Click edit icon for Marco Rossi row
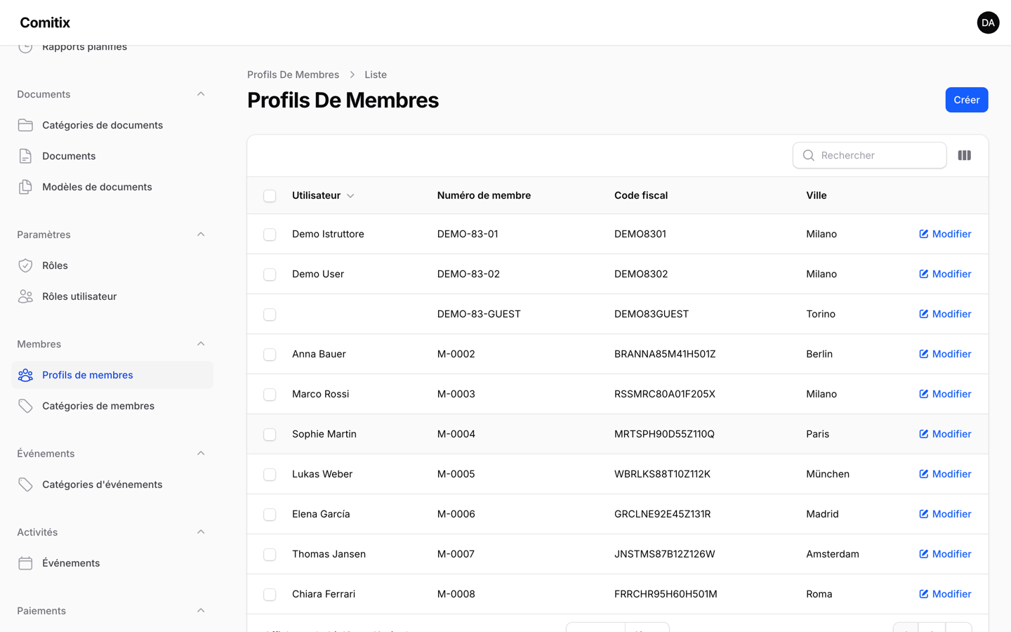This screenshot has height=632, width=1011. (924, 394)
